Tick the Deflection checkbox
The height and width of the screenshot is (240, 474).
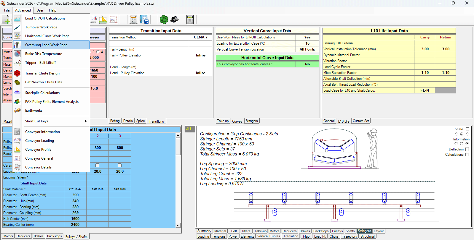pyautogui.click(x=467, y=149)
